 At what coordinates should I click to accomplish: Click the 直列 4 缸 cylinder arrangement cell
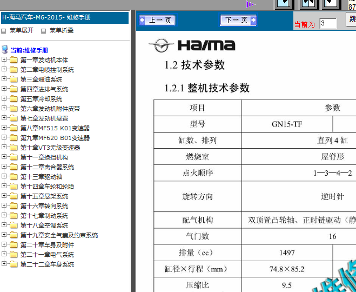point(333,141)
